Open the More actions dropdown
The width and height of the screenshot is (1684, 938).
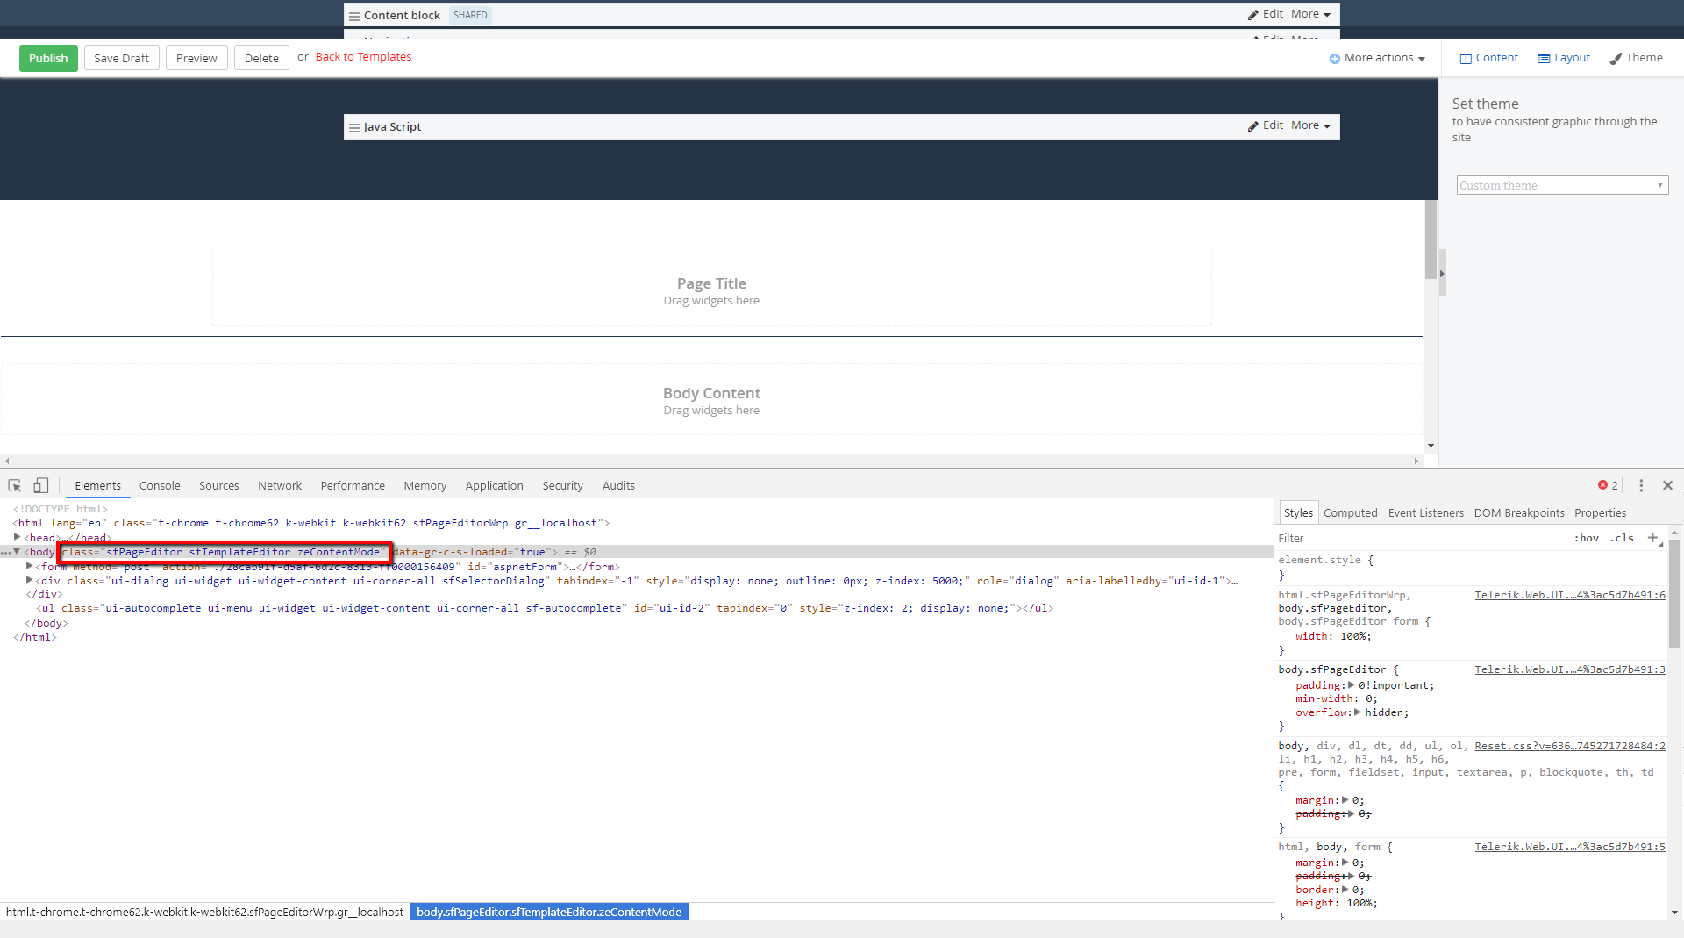click(x=1377, y=58)
